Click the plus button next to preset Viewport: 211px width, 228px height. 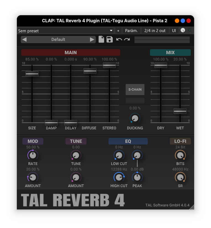point(118,31)
